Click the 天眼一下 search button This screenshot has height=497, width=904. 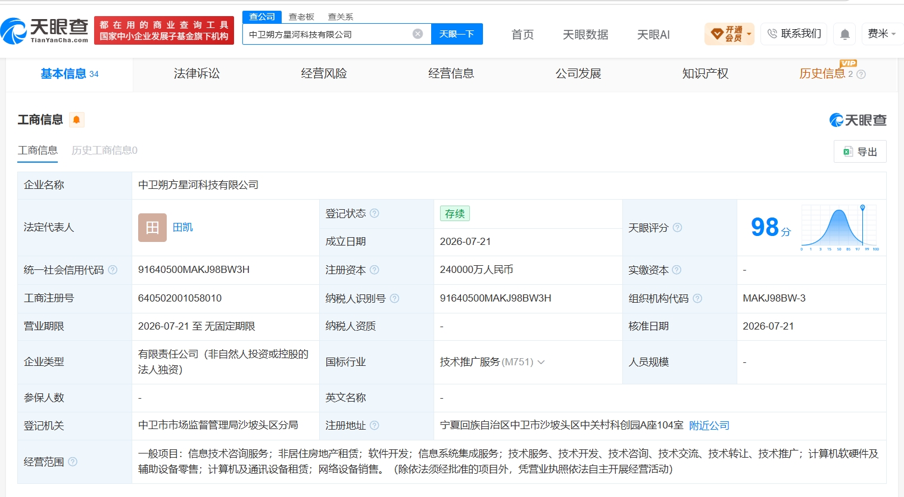(x=457, y=34)
